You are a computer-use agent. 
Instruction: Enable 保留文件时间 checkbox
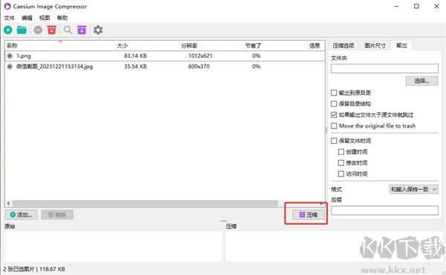pos(334,141)
